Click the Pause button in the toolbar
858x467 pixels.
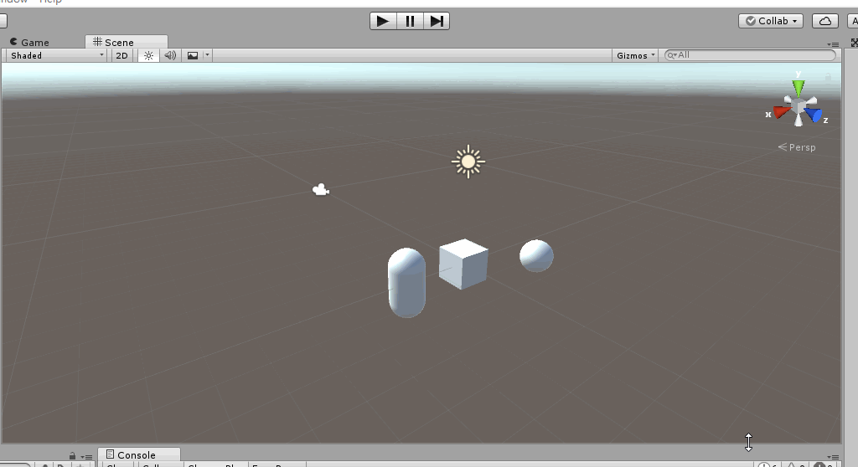click(410, 21)
